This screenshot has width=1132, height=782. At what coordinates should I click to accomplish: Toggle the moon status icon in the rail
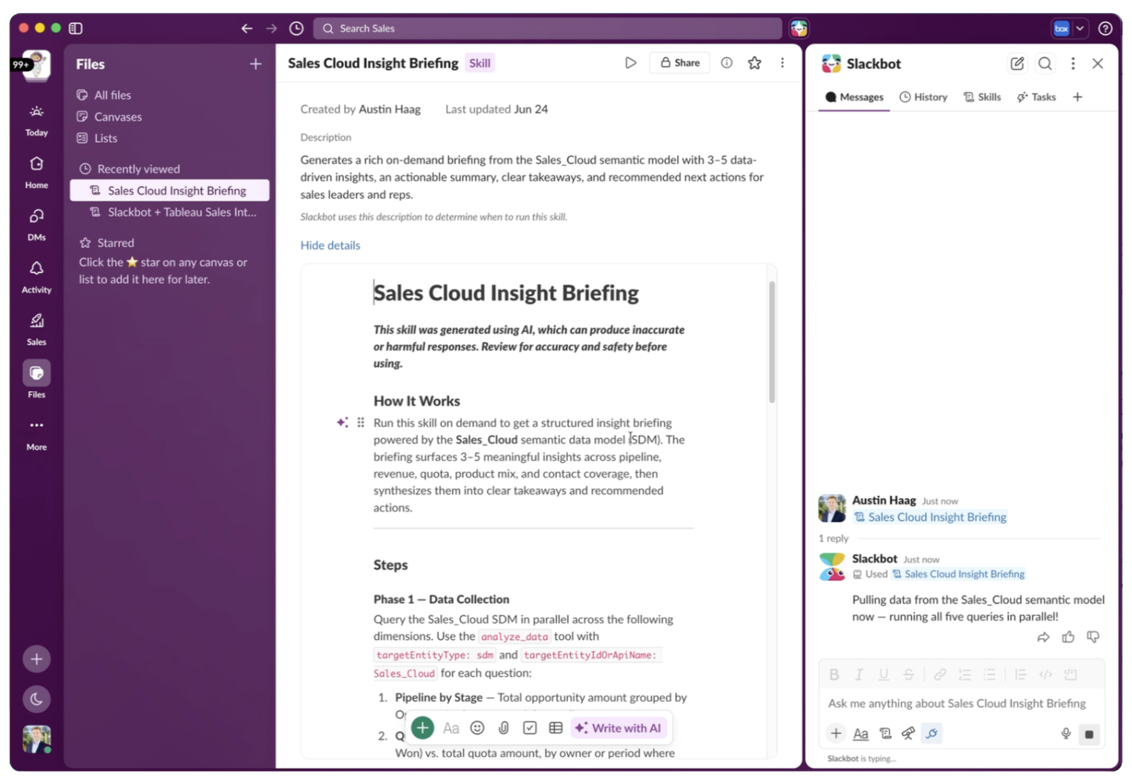point(36,698)
